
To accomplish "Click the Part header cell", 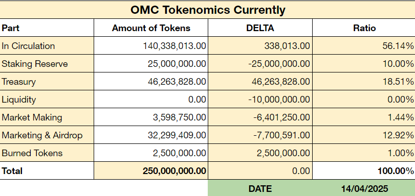I will click(x=47, y=28).
